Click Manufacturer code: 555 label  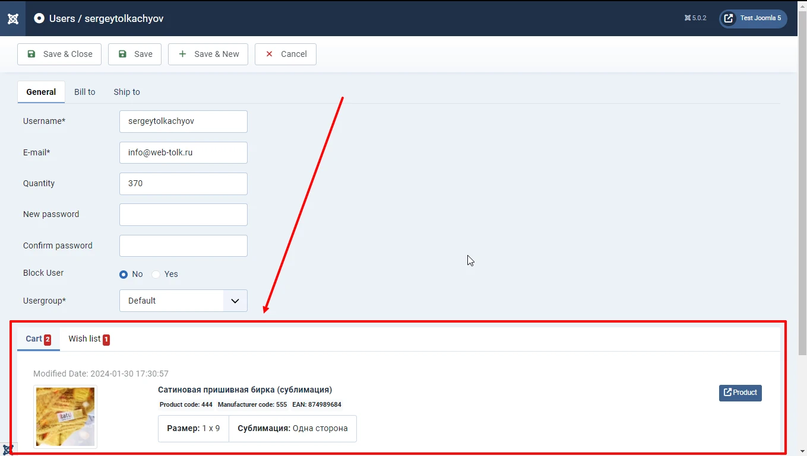252,405
